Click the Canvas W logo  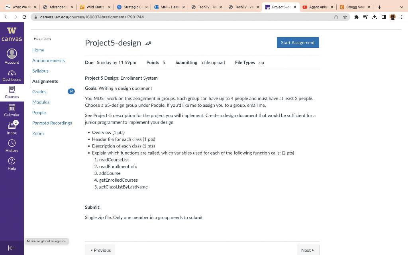tap(12, 33)
